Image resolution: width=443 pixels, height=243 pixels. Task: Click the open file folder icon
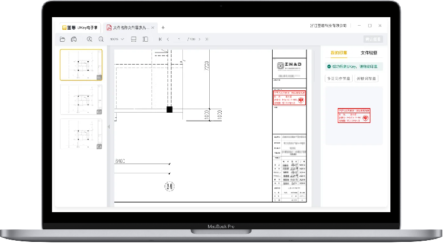[x=63, y=39]
